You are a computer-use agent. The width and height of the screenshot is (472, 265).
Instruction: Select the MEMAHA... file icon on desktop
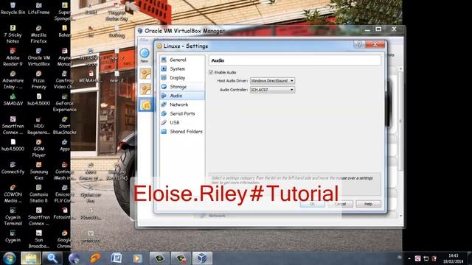click(x=91, y=77)
